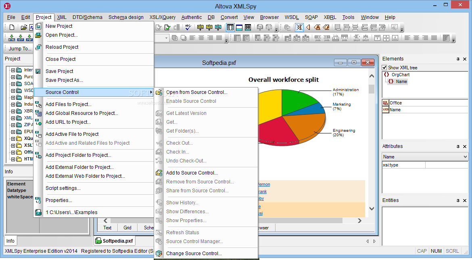This screenshot has width=472, height=260.
Task: Click the vertical scrollbar down arrow
Action: [372, 208]
